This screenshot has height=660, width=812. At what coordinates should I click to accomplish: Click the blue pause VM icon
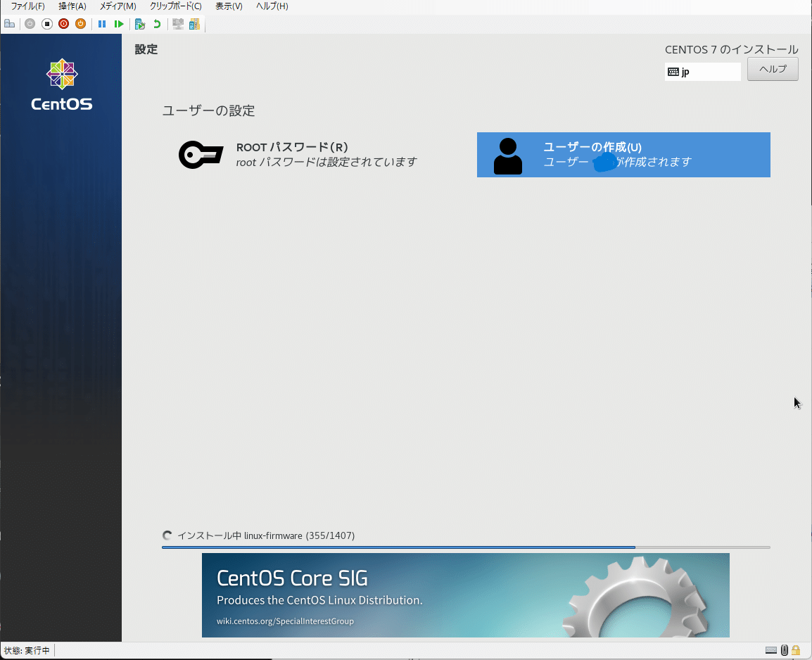(x=101, y=23)
